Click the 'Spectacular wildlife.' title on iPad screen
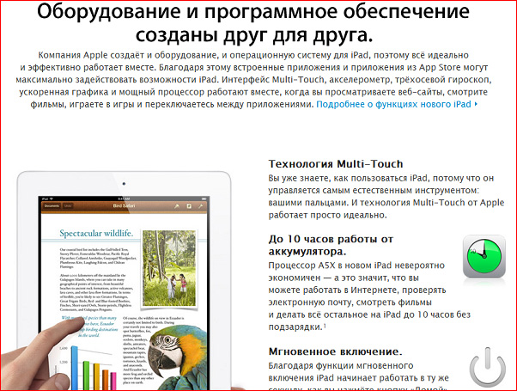 pos(96,233)
